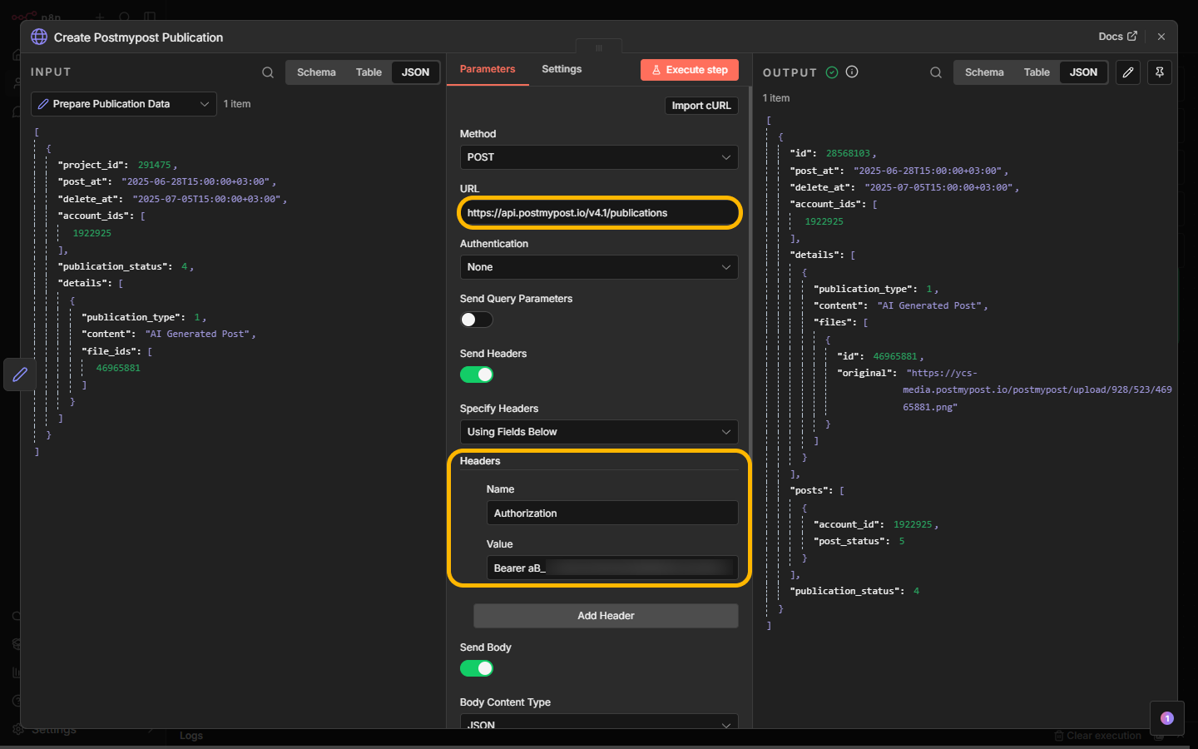This screenshot has width=1198, height=749.
Task: Click the info icon beside OUTPUT
Action: [852, 72]
